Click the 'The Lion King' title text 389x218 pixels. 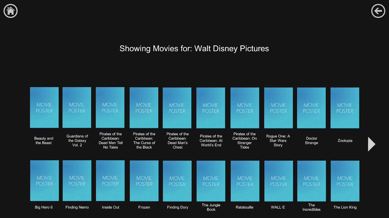(345, 207)
